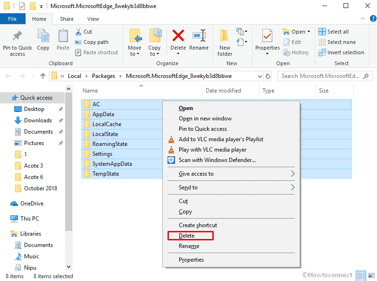Click the red X Delete icon in the ribbon
The image size is (377, 281).
(178, 35)
